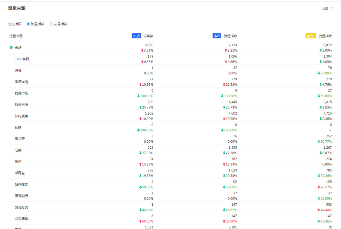Select the 交易指数 radio button
Screen dimensions: 341x229
click(x=51, y=24)
